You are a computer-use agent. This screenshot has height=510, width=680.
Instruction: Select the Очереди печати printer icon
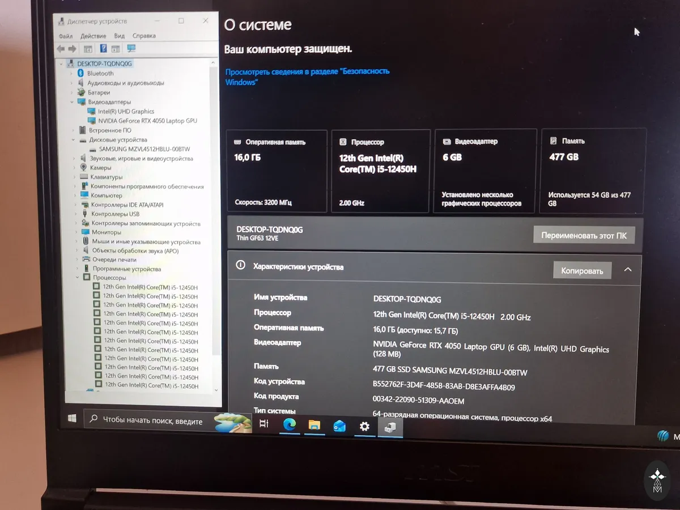pos(86,260)
